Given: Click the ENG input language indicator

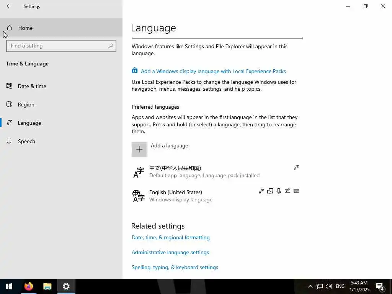Looking at the screenshot, I should (x=340, y=286).
